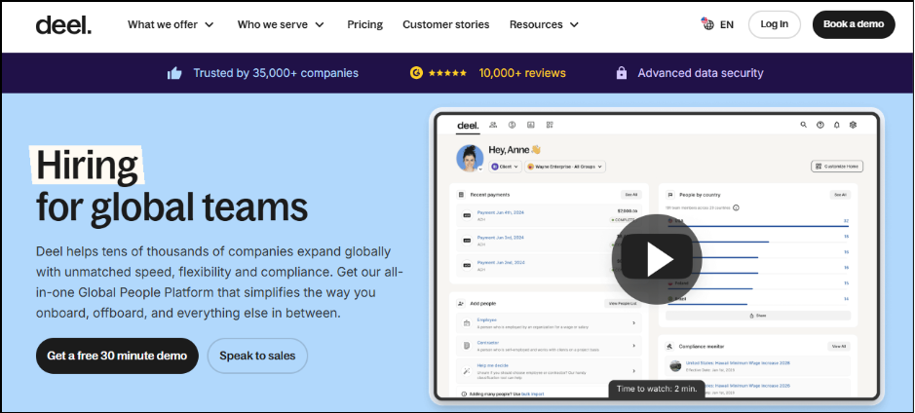
Task: Click the Help me decide wand icon
Action: 466,370
